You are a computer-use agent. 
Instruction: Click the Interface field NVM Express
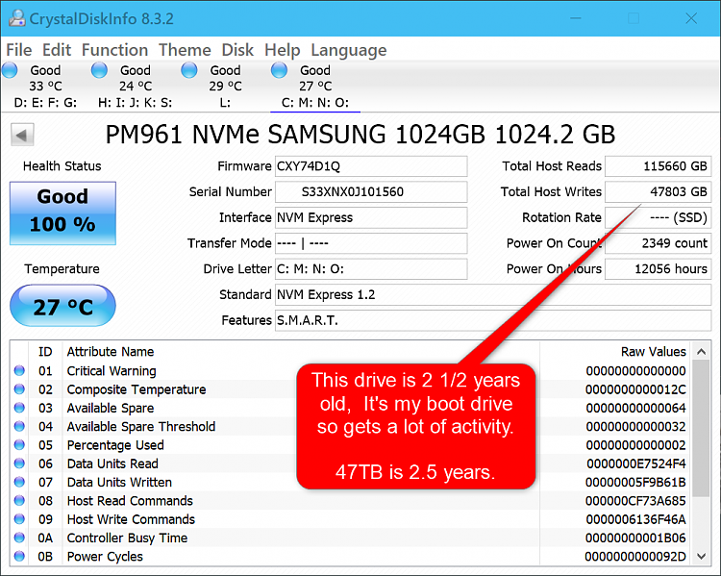pos(371,217)
